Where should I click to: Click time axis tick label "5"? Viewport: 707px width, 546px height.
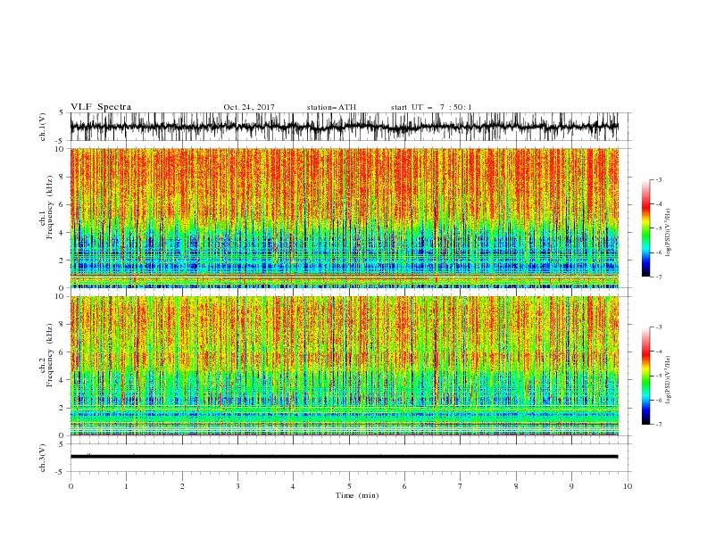(349, 486)
